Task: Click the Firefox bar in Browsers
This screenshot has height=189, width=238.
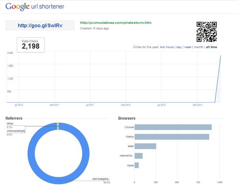Action: tap(172, 137)
